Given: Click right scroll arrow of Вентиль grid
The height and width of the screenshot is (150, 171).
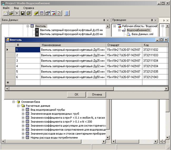Looking at the screenshot, I should (x=166, y=89).
